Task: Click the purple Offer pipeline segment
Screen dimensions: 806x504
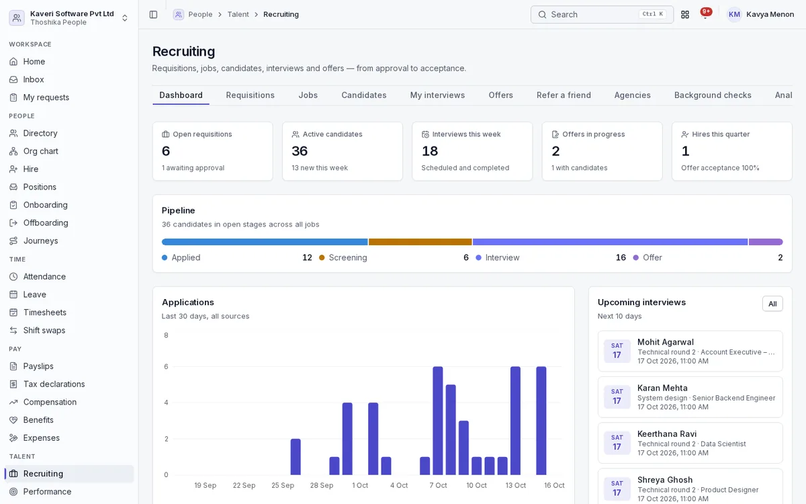Action: pos(766,242)
